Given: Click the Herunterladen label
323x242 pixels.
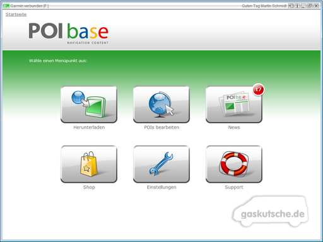Looking at the screenshot, I should pyautogui.click(x=89, y=127).
